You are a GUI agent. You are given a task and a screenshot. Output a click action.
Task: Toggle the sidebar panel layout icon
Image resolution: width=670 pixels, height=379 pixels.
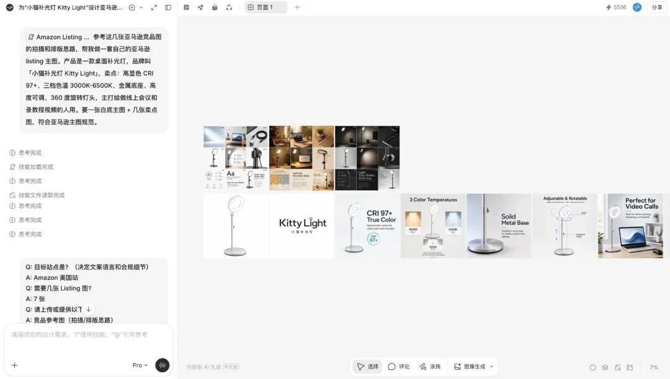click(x=168, y=7)
